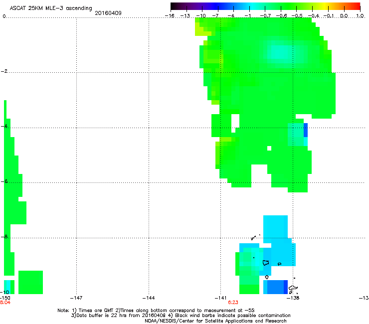Screen dimensions: 369x324
Task: Select the -141 longitude axis label
Action: (221, 298)
